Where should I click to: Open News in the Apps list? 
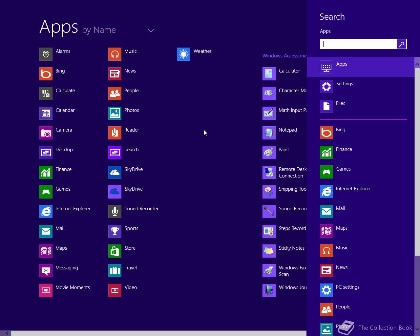(115, 74)
